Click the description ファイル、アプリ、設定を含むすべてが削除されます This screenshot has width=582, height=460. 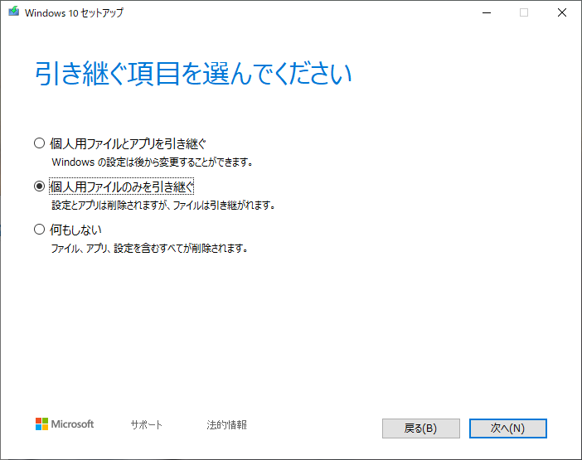150,248
